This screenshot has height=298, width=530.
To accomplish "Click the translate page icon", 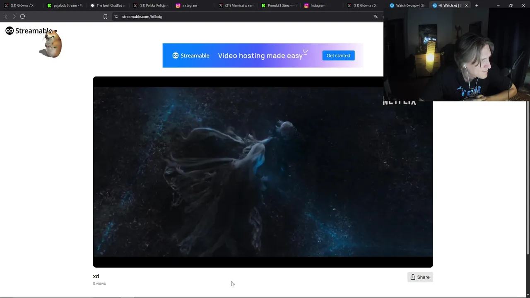I will click(376, 17).
